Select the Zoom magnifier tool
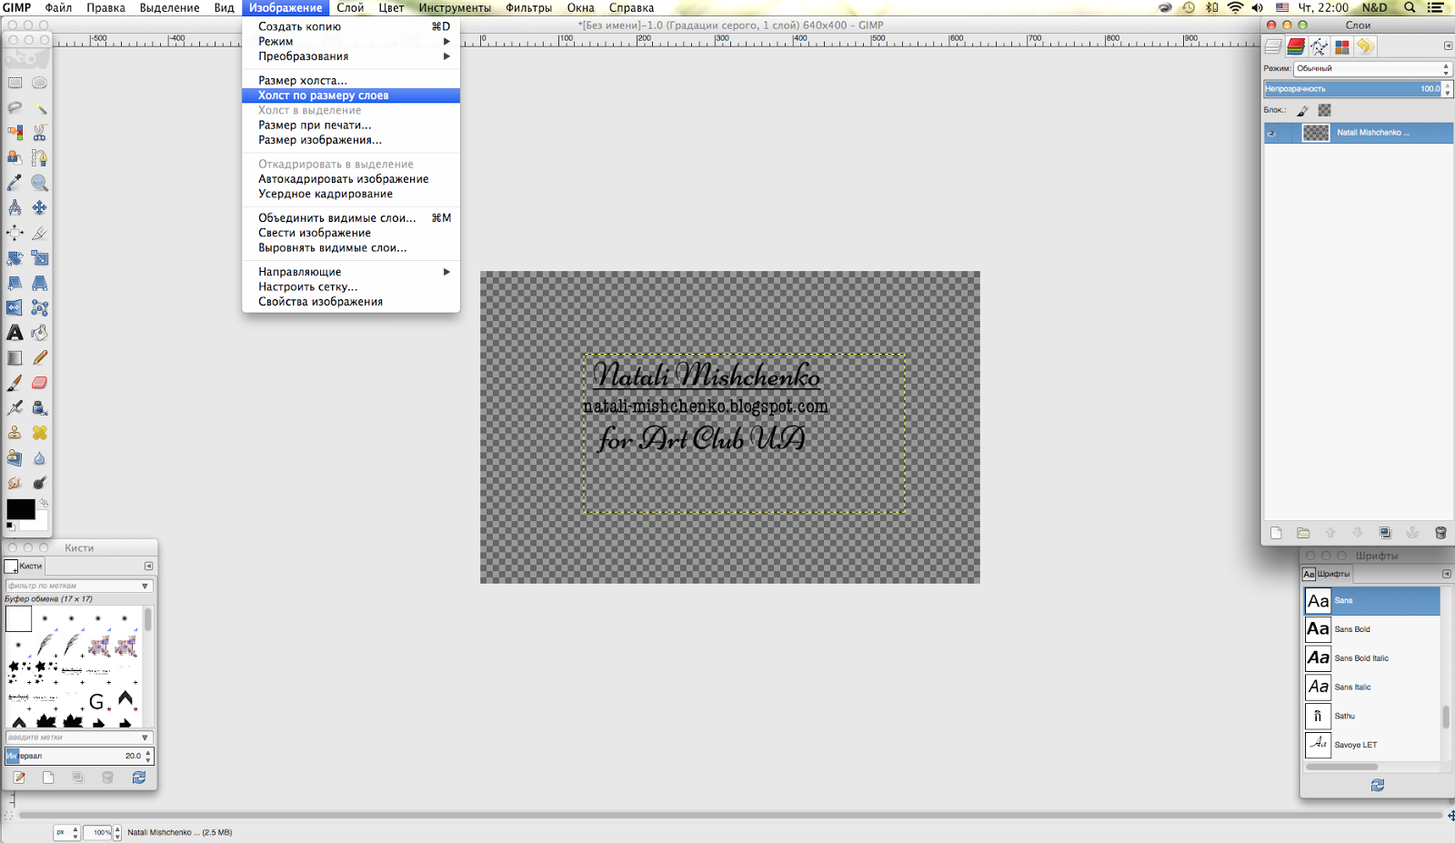 point(40,183)
